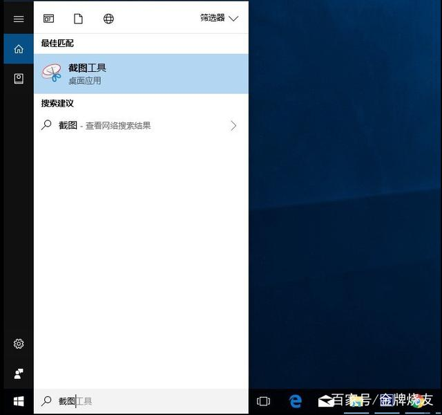The height and width of the screenshot is (415, 442).
Task: Click the Windows Start button
Action: tap(19, 401)
